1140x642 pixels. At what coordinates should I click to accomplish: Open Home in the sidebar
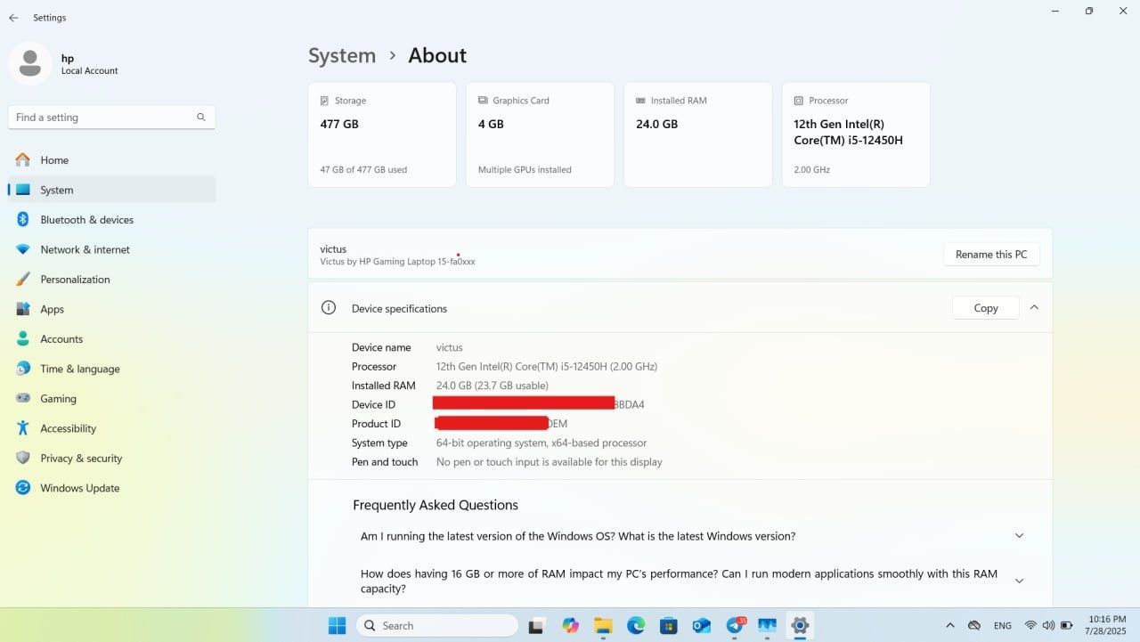111,160
